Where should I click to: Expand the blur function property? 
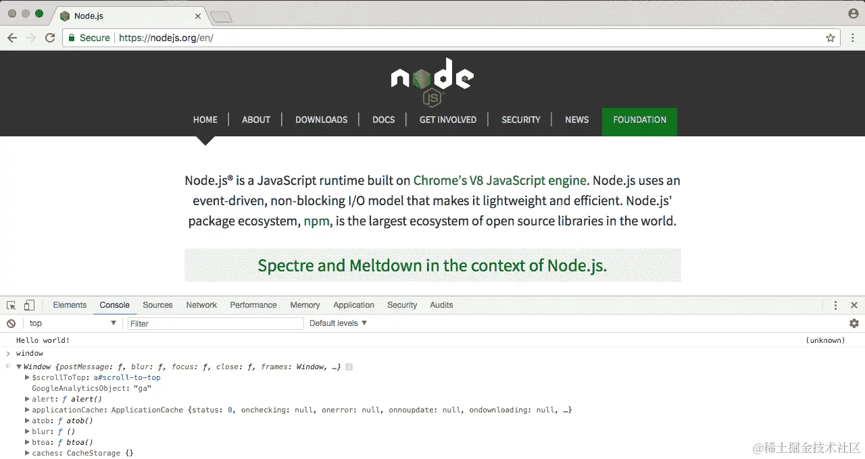(x=27, y=432)
